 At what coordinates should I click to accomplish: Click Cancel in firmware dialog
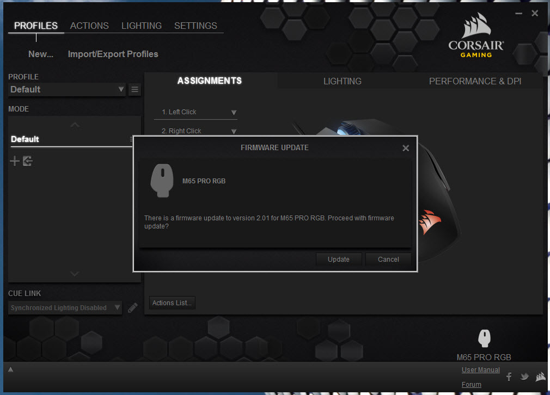(388, 260)
